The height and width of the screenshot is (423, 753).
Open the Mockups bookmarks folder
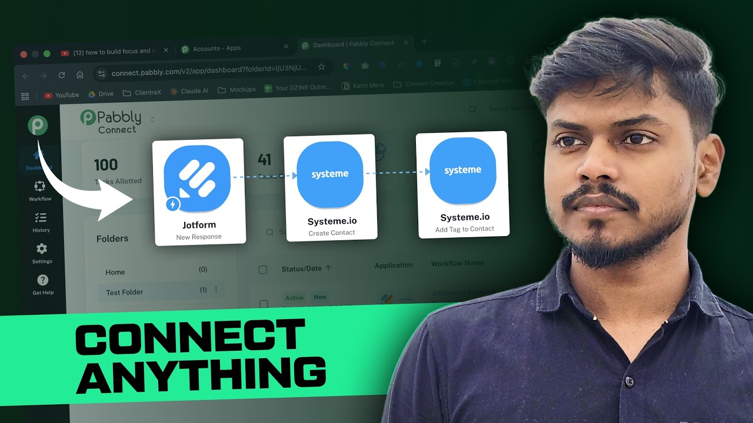point(236,89)
